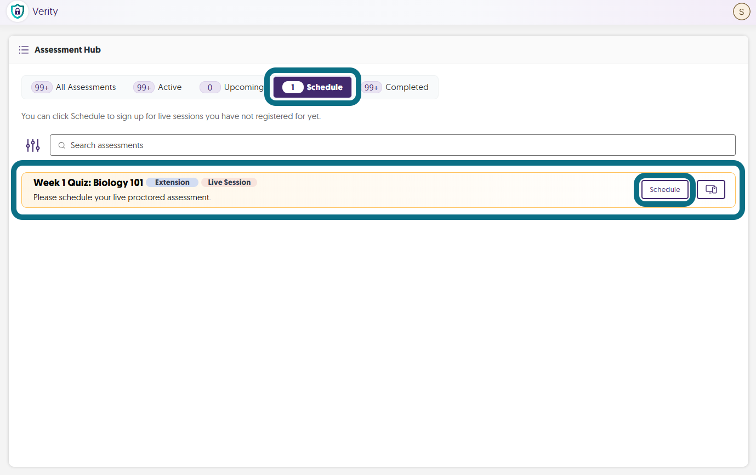
Task: Click the Verity shield logo icon
Action: click(x=18, y=11)
